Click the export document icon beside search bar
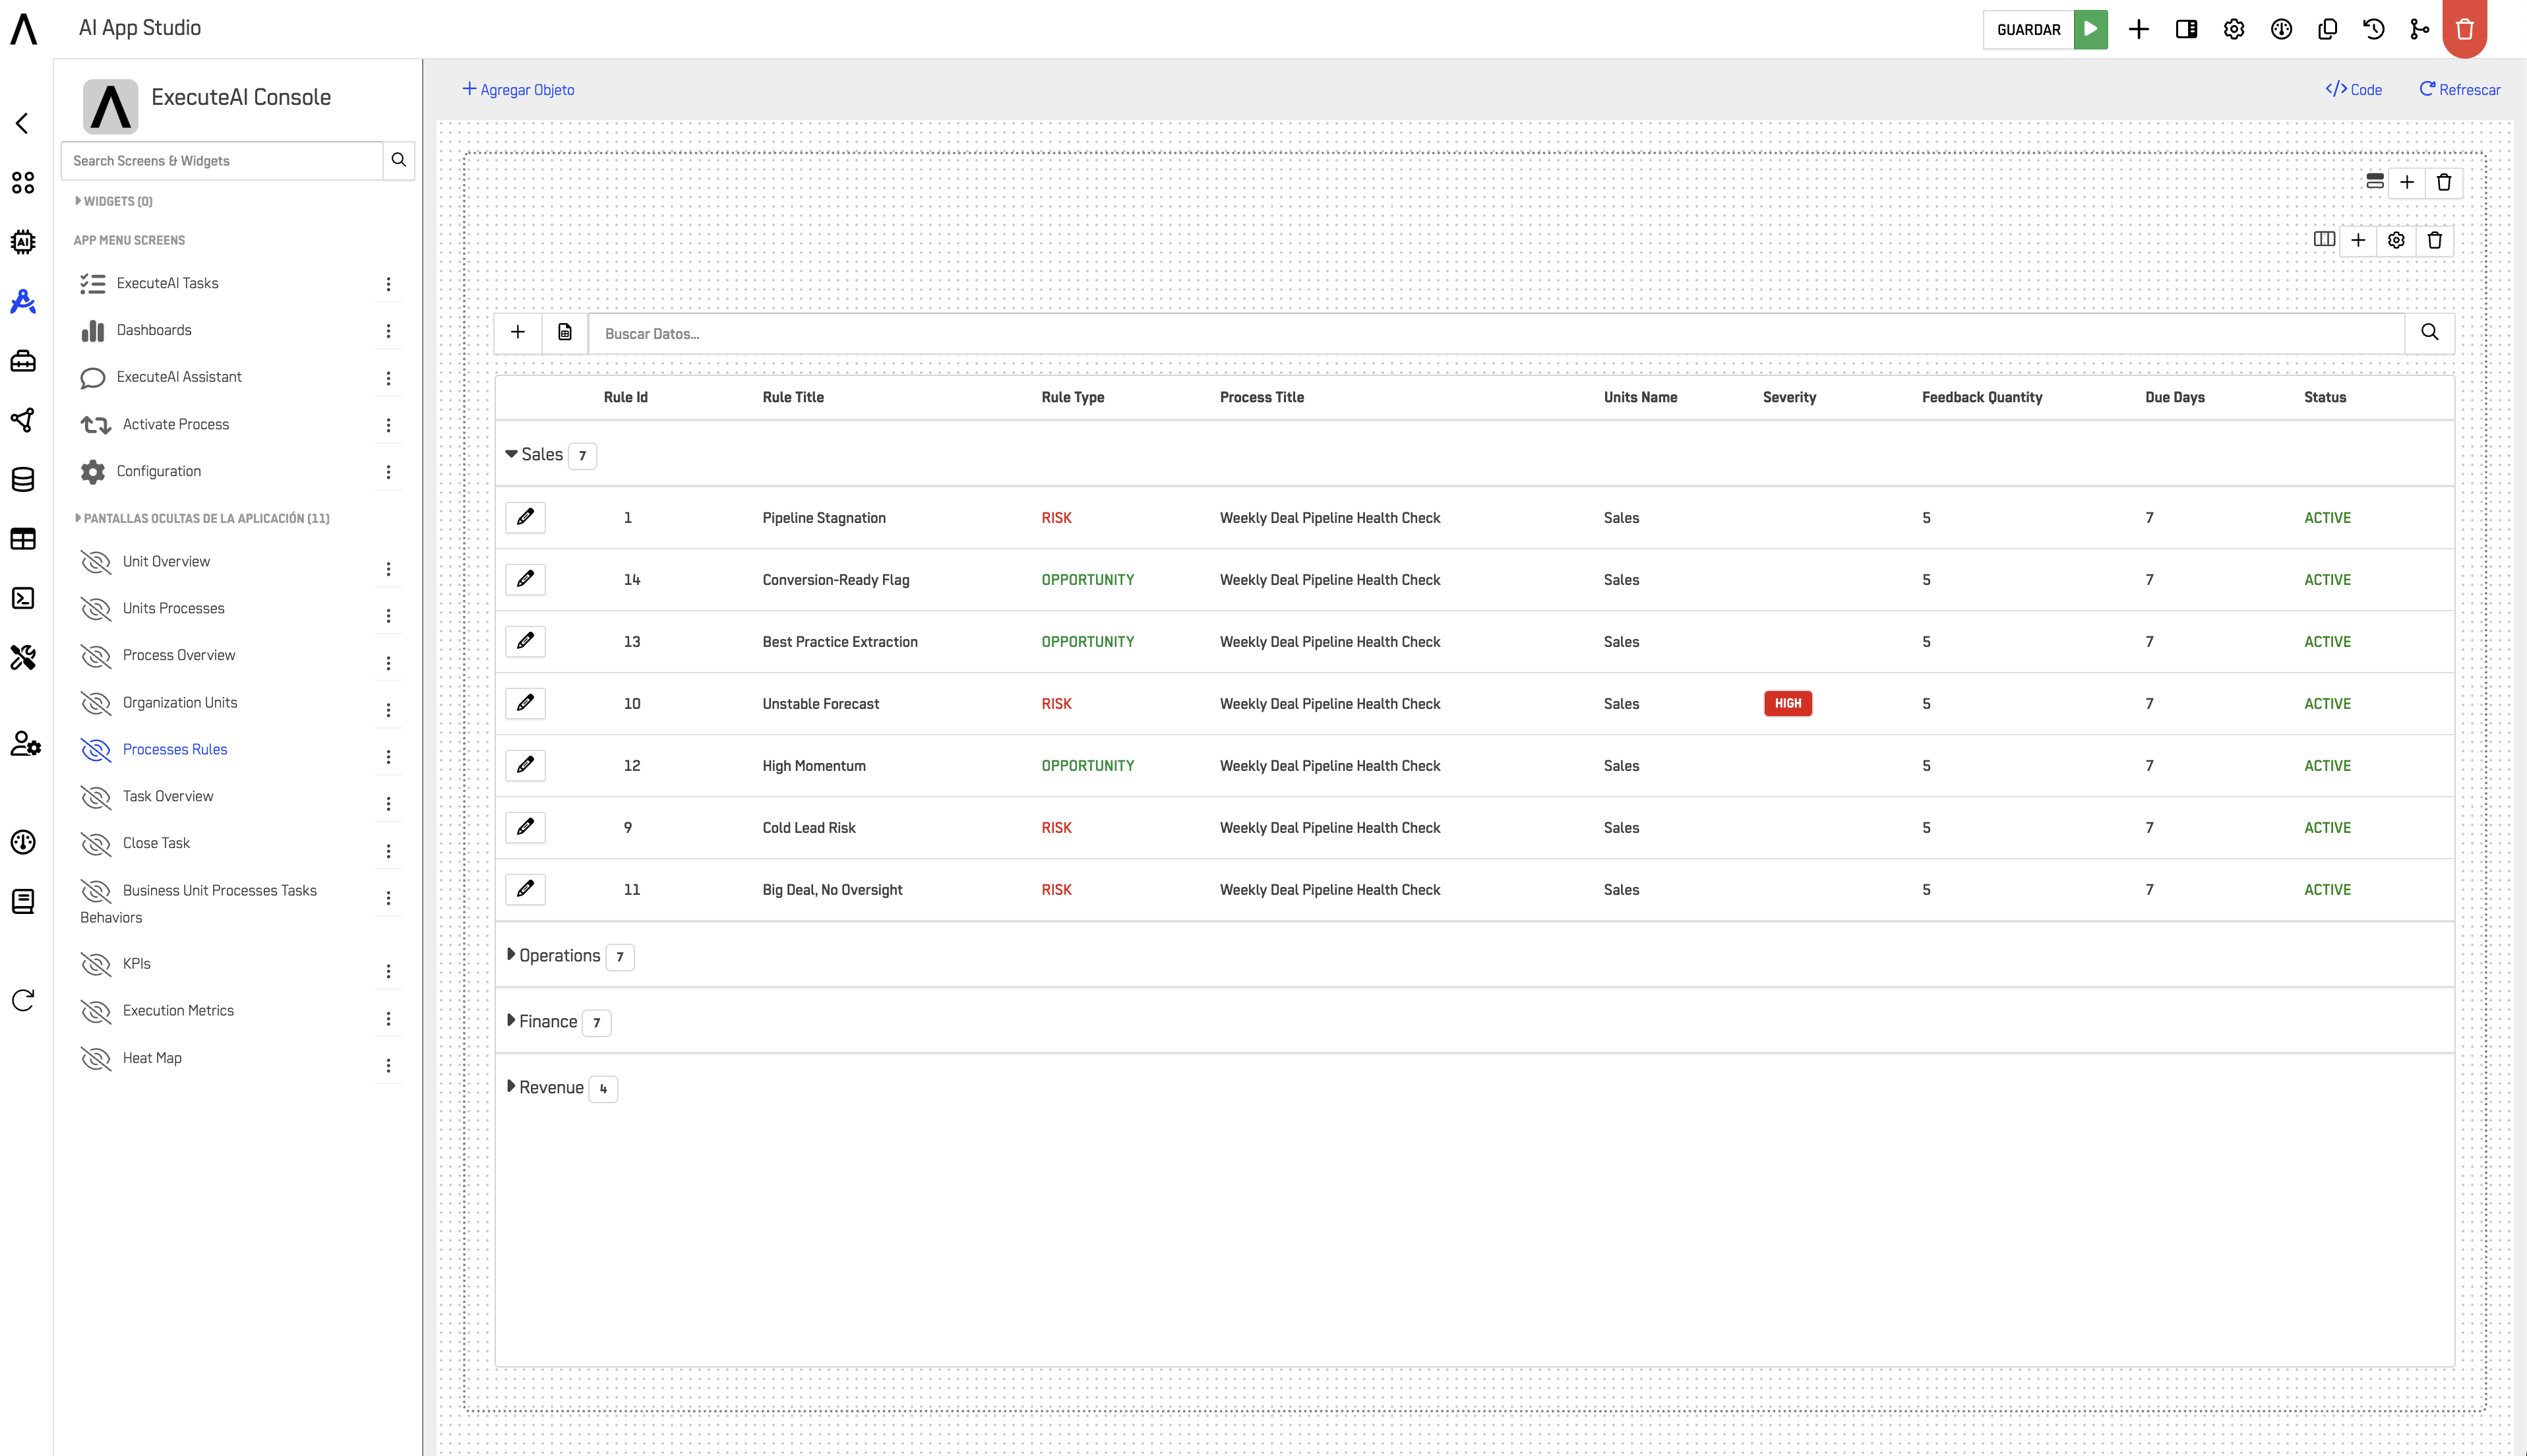The image size is (2527, 1456). pyautogui.click(x=565, y=333)
